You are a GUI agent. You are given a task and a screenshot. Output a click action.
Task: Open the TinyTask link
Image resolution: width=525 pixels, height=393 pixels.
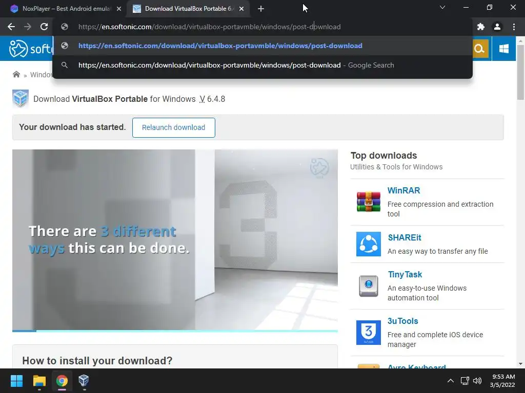click(x=405, y=274)
